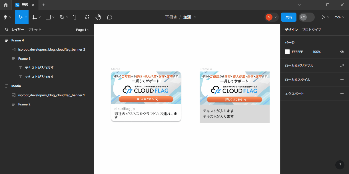Open the Page 1 page selector
The image size is (349, 174).
point(83,30)
